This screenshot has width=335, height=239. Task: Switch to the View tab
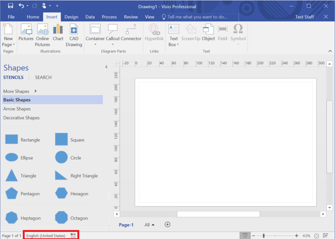pos(150,17)
